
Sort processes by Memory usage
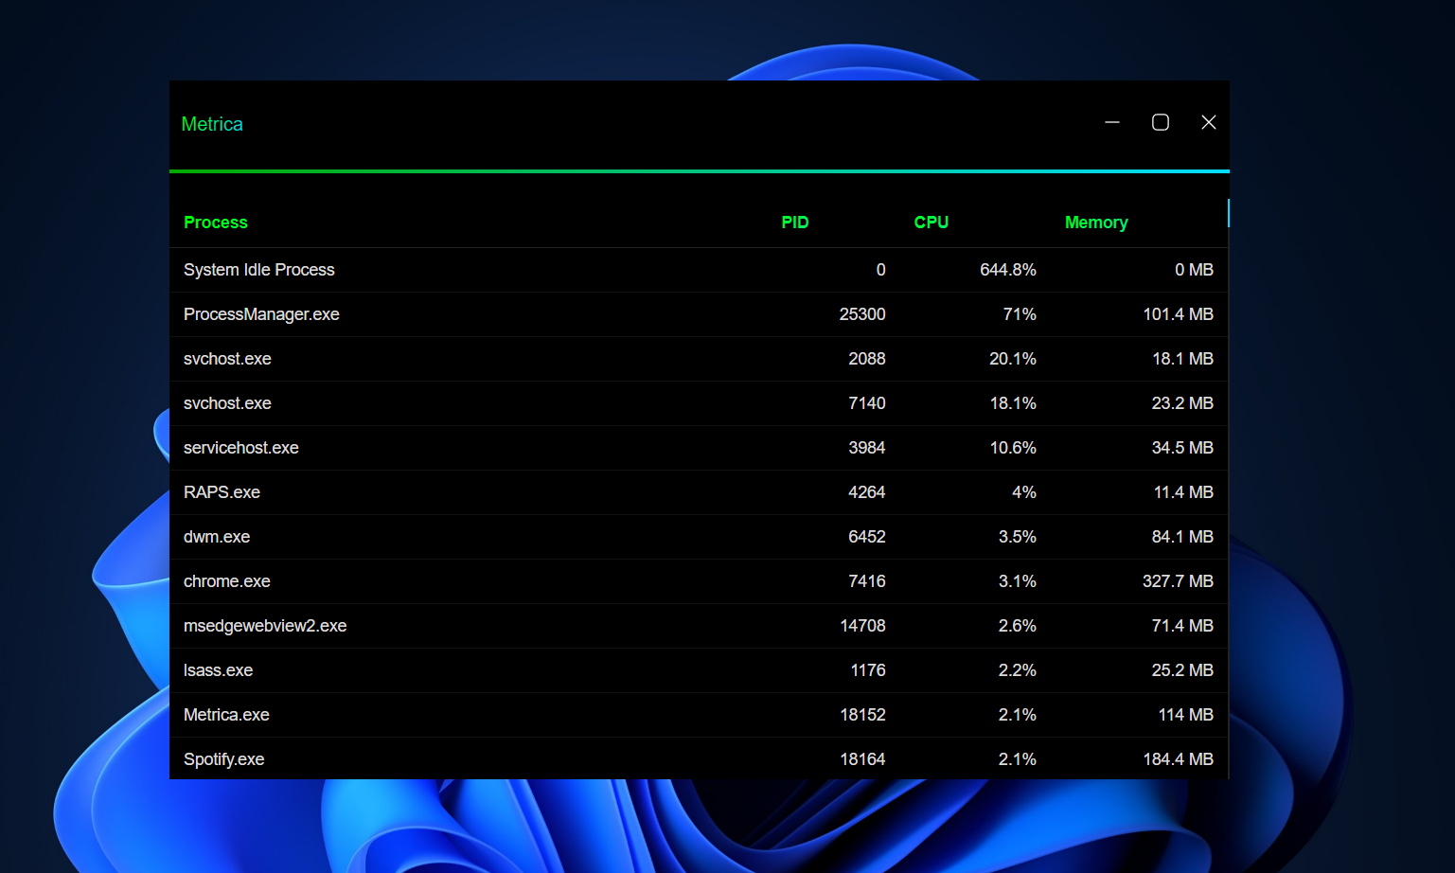pyautogui.click(x=1096, y=223)
